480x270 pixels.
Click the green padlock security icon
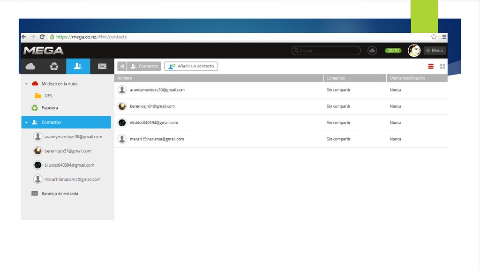[x=52, y=37]
